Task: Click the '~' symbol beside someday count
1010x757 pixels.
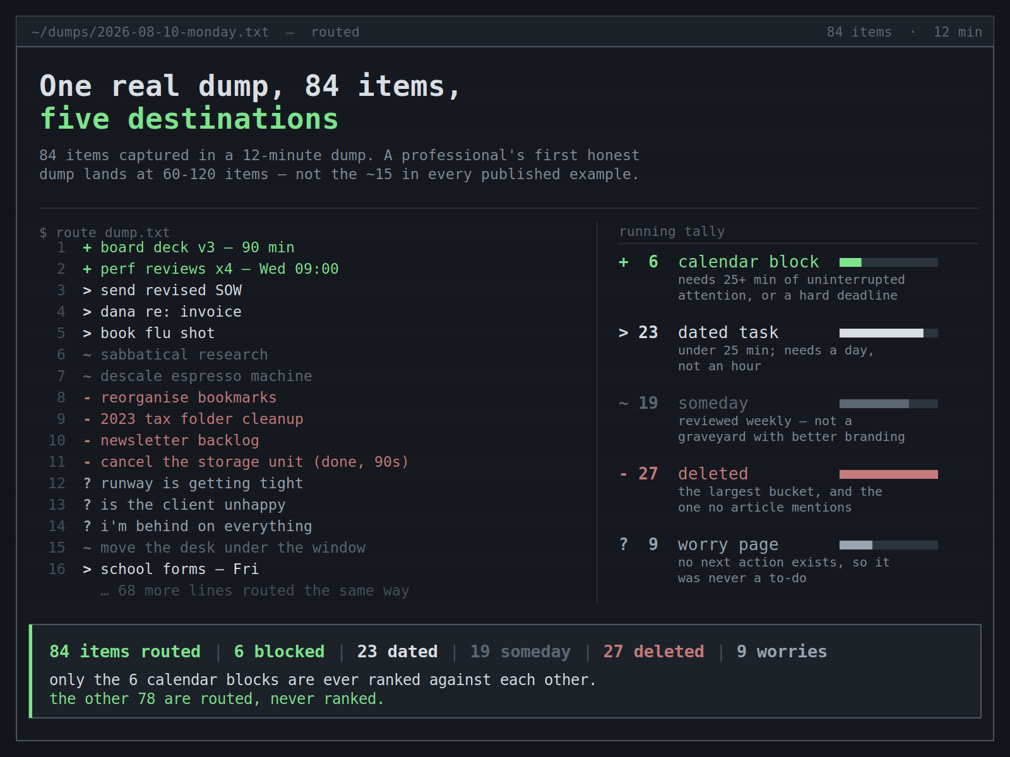Action: coord(624,403)
